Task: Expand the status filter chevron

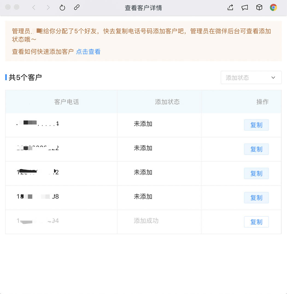Action: coord(273,77)
